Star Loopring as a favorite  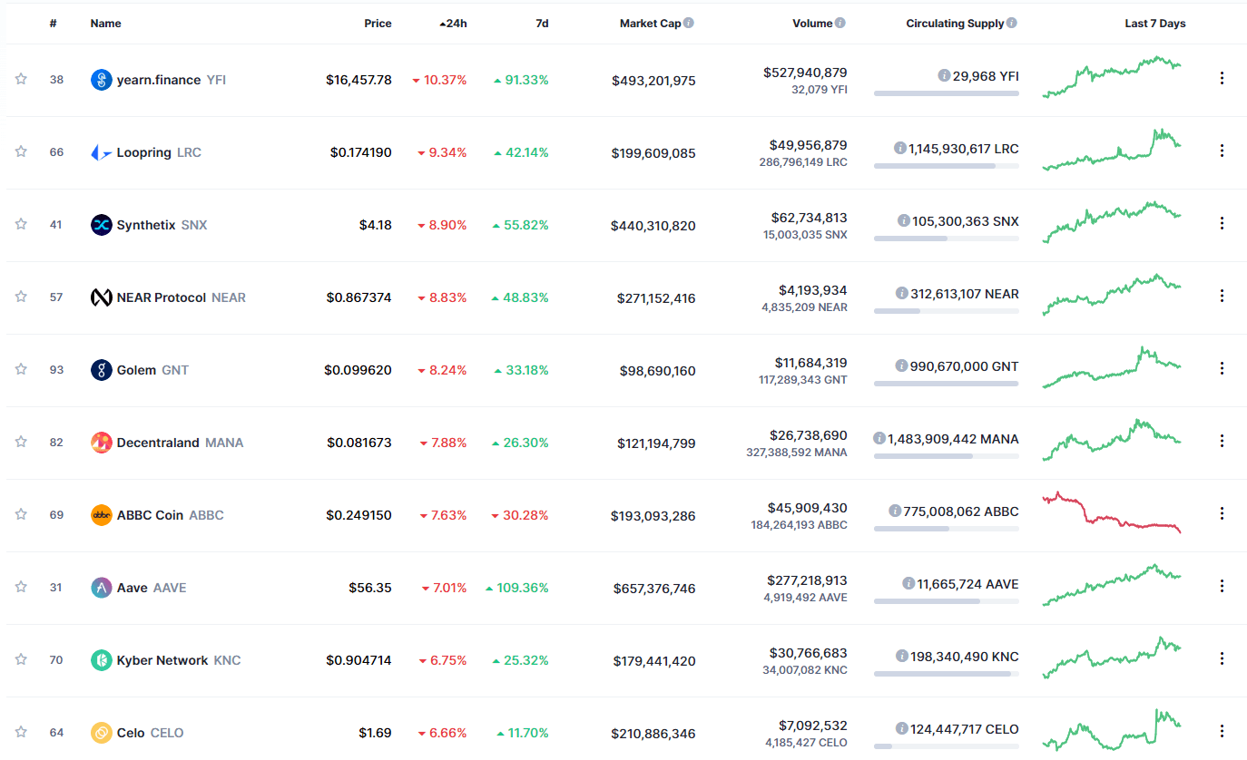click(21, 151)
